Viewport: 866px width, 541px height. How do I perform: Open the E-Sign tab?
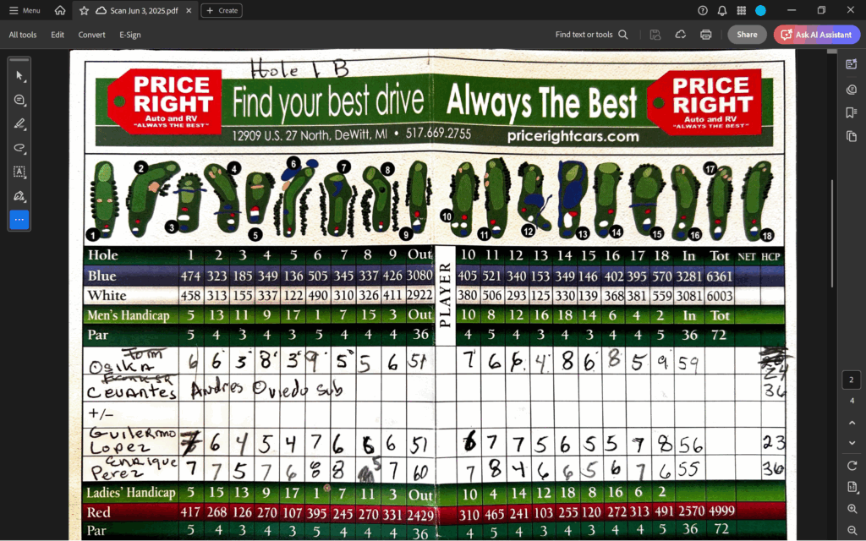tap(130, 35)
